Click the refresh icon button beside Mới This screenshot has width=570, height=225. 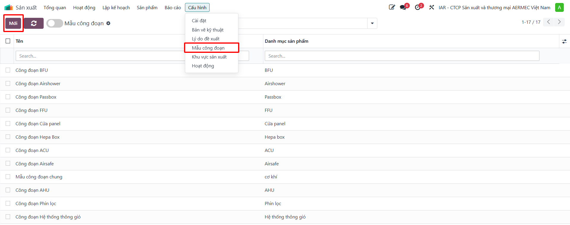pos(34,23)
